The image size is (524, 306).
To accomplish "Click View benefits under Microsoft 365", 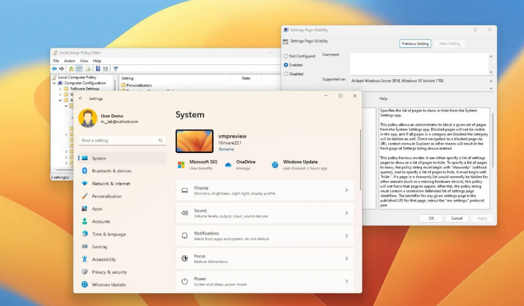I will coord(201,168).
